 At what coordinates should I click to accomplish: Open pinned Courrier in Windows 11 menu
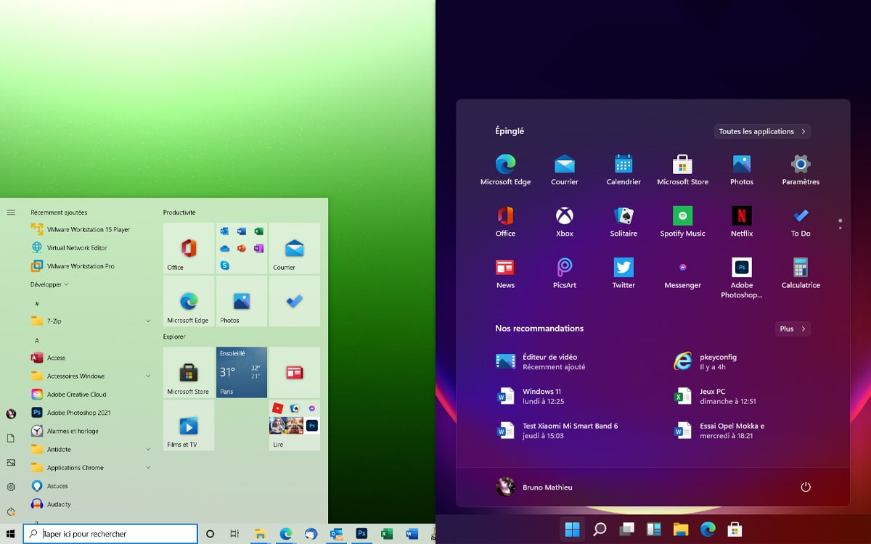[x=565, y=170]
